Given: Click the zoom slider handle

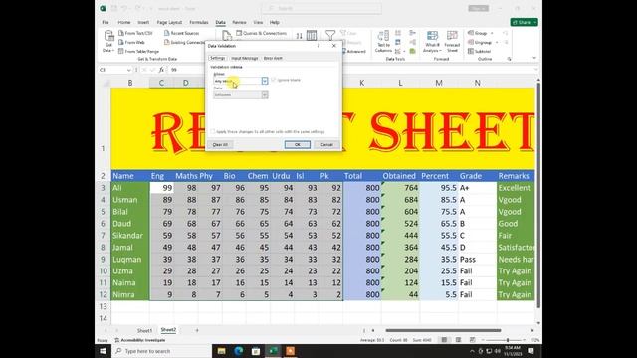Looking at the screenshot, I should [x=508, y=340].
